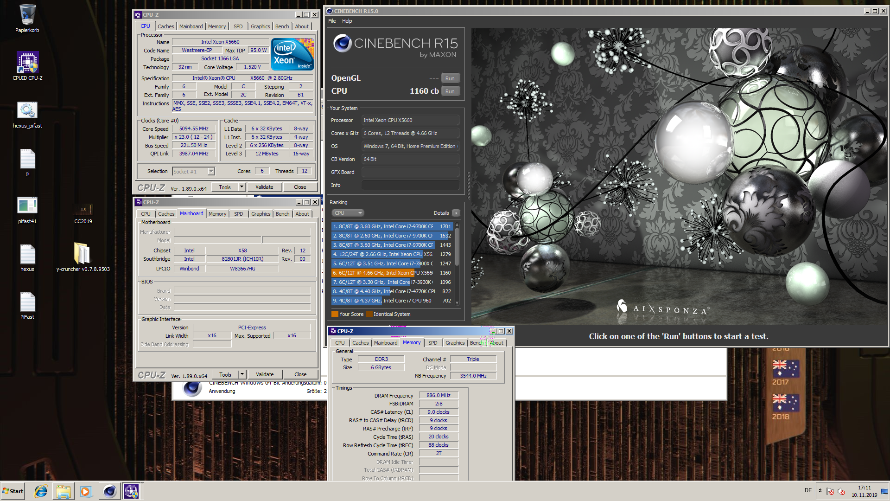Click Close in top CPU-Z window
Image resolution: width=890 pixels, height=501 pixels.
pyautogui.click(x=300, y=187)
